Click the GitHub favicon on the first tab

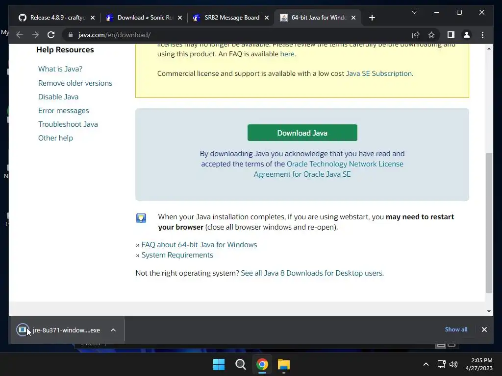pyautogui.click(x=23, y=18)
